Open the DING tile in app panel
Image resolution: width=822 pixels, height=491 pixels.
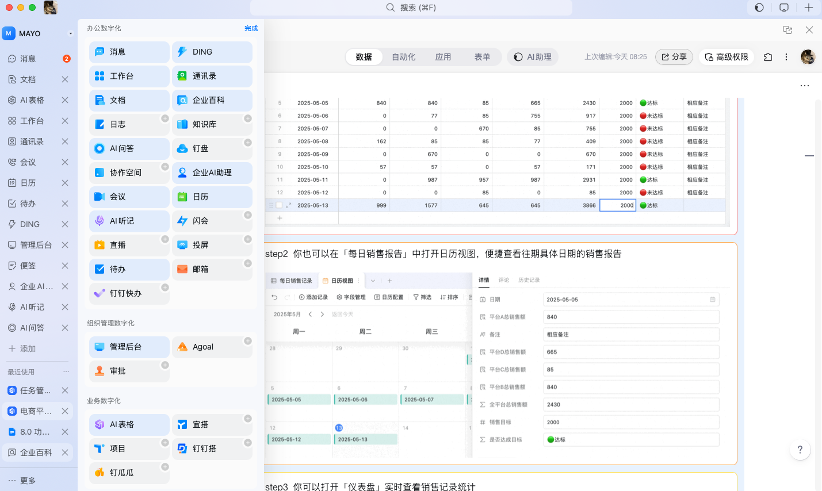click(x=212, y=52)
